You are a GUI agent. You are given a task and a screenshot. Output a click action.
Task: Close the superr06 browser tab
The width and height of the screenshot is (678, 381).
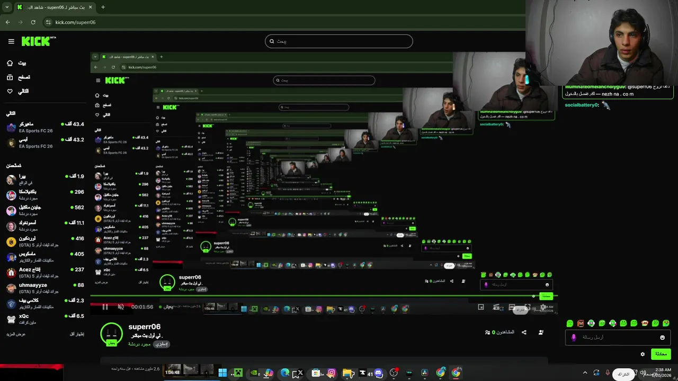click(x=90, y=7)
